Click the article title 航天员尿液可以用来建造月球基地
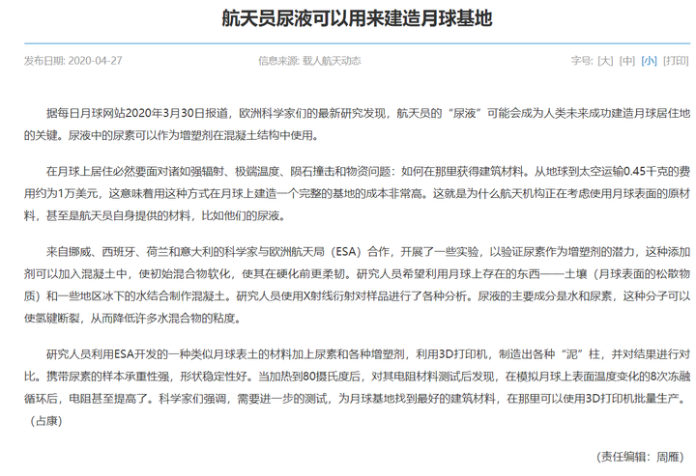The height and width of the screenshot is (476, 696). [357, 18]
